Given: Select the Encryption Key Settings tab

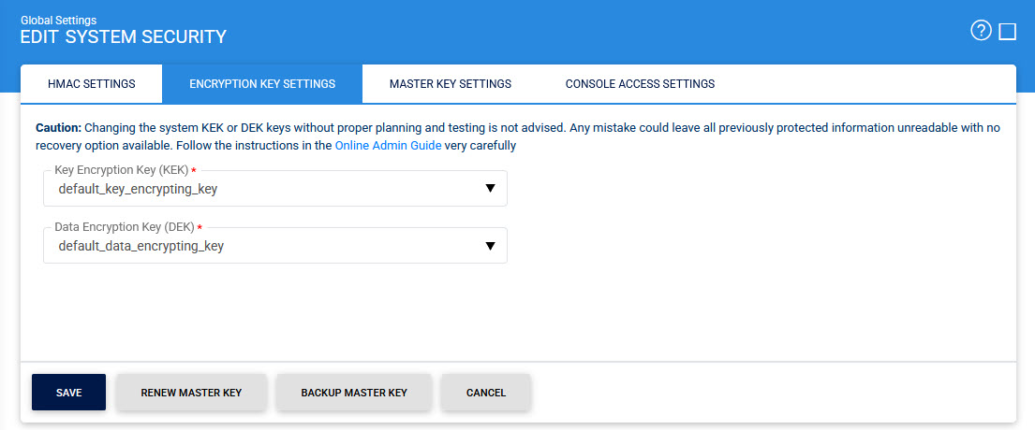Looking at the screenshot, I should click(x=262, y=84).
